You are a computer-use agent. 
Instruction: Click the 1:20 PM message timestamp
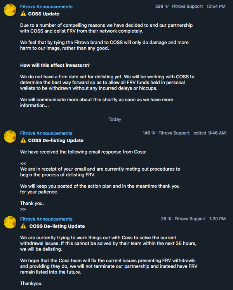(x=217, y=219)
